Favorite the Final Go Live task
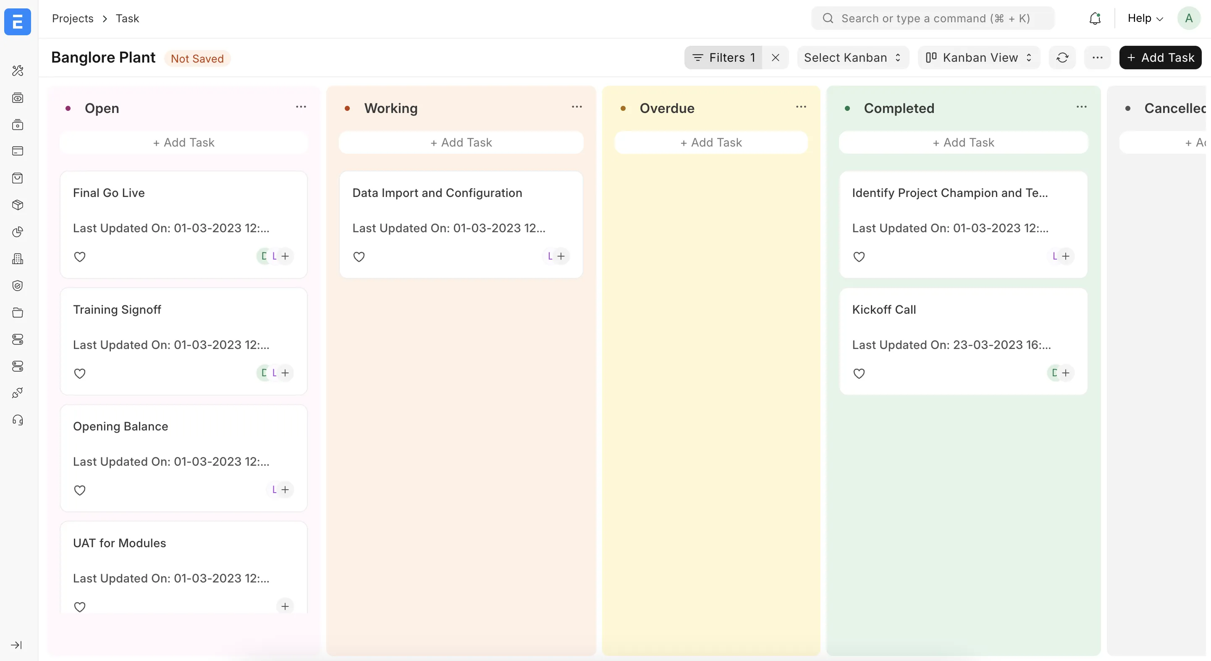Viewport: 1211px width, 661px height. tap(80, 257)
